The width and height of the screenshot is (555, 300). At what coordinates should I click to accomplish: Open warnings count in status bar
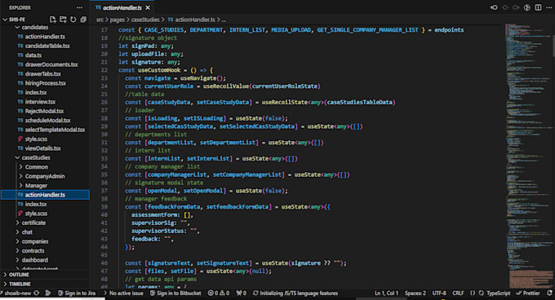tap(224, 293)
